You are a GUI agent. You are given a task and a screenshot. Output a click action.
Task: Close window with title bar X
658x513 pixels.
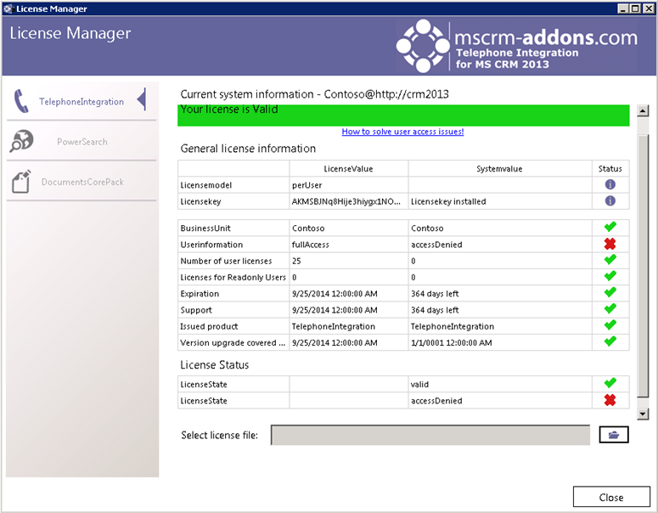[x=648, y=8]
